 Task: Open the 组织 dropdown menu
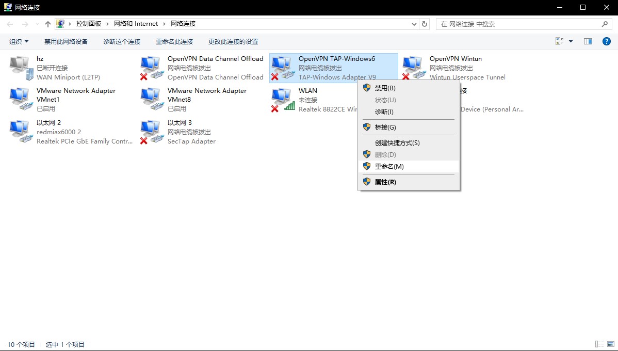(19, 41)
